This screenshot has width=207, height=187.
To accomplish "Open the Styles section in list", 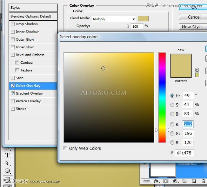I will [x=33, y=8].
